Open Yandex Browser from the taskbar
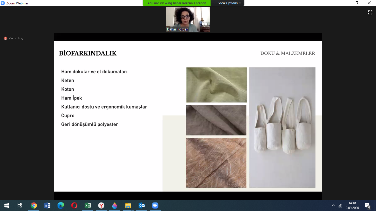Screen dimensions: 376x211 (x=101, y=206)
